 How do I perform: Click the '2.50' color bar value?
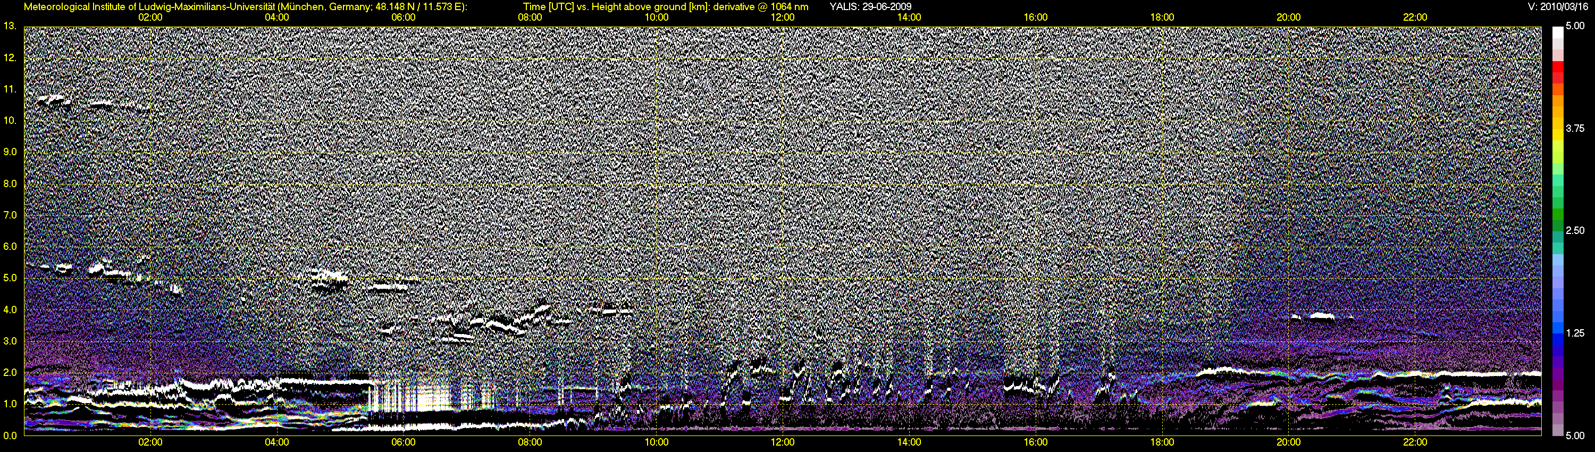click(x=1575, y=230)
